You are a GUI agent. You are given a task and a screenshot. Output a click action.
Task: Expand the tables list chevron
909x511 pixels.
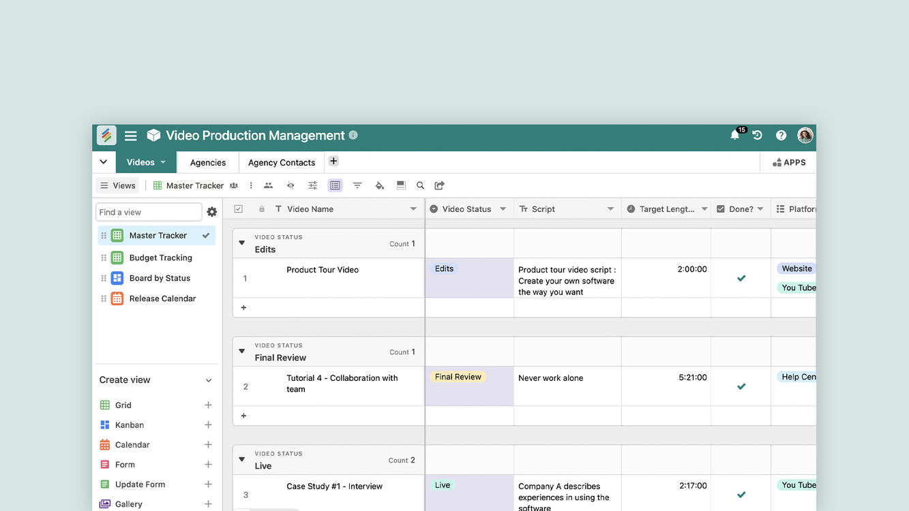(103, 162)
